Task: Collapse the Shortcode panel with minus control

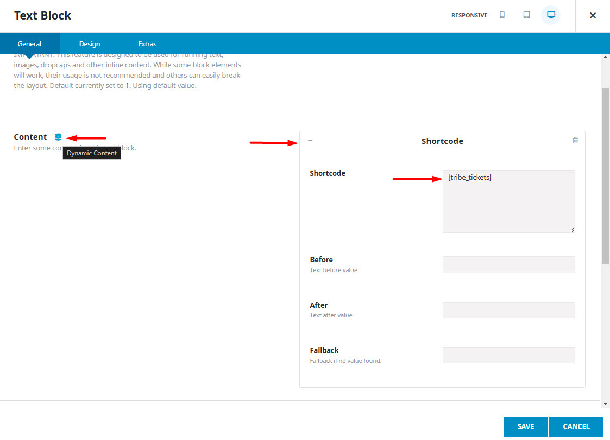Action: tap(310, 140)
